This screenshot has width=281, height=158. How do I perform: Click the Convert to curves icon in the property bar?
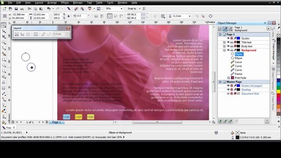pos(210,16)
